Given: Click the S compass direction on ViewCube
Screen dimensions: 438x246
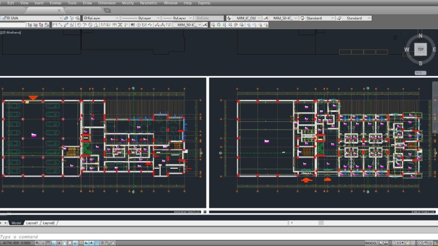Looking at the screenshot, I should [420, 63].
